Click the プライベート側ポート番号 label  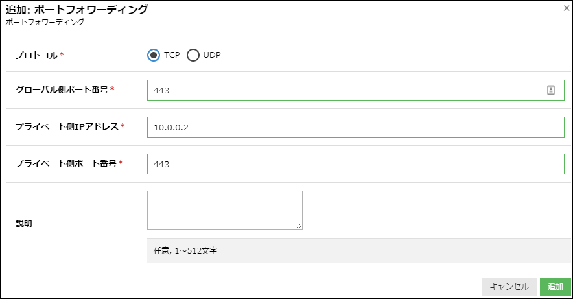pyautogui.click(x=65, y=163)
